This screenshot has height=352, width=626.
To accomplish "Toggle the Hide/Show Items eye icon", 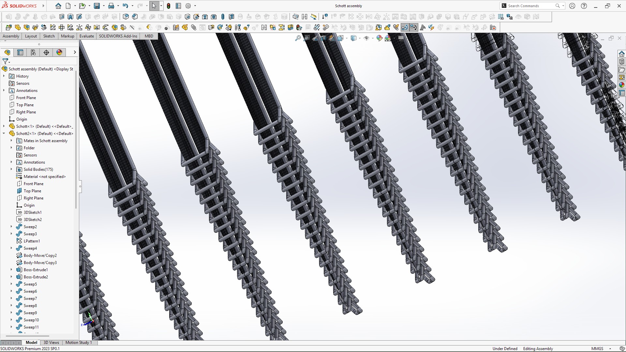I will point(366,38).
